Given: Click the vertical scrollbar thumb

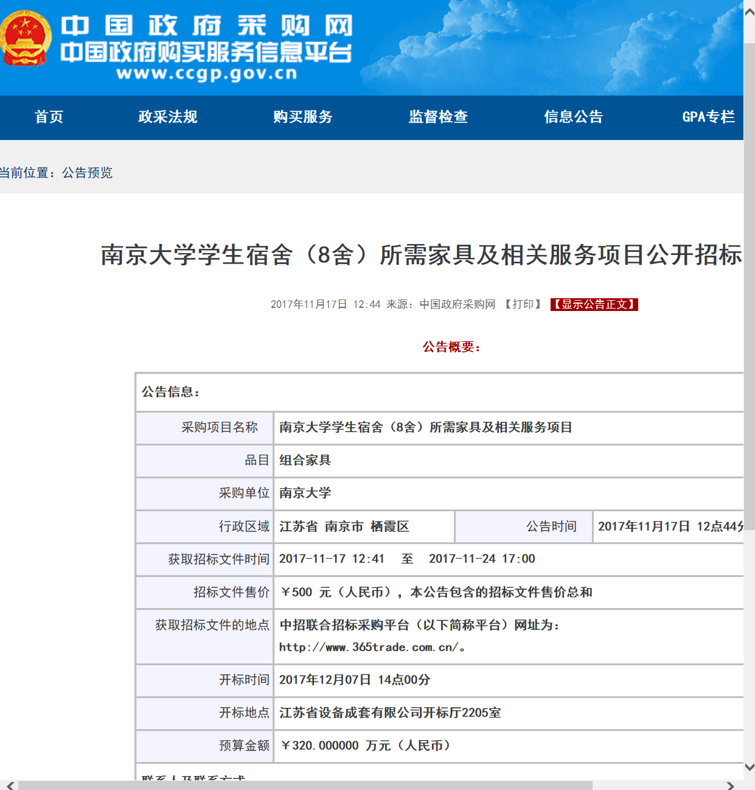Looking at the screenshot, I should (750, 286).
